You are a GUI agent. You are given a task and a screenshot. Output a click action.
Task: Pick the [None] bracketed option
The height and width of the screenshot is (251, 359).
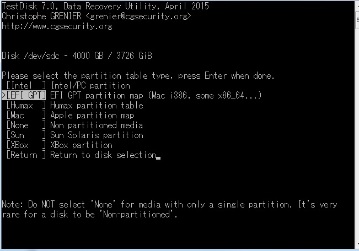(26, 125)
